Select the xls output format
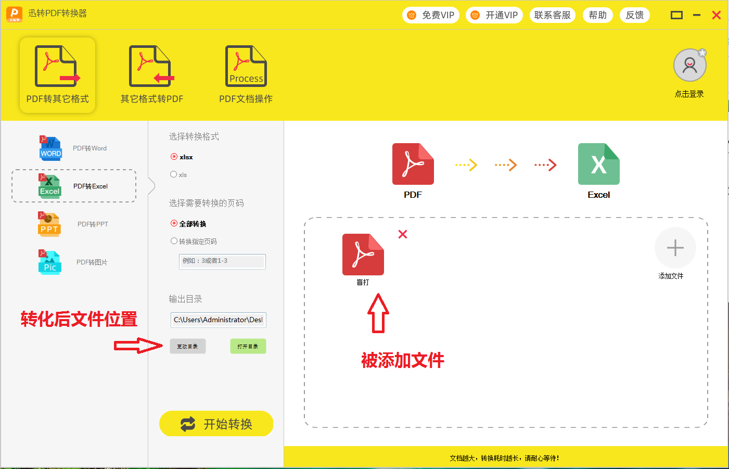729x469 pixels. click(178, 174)
